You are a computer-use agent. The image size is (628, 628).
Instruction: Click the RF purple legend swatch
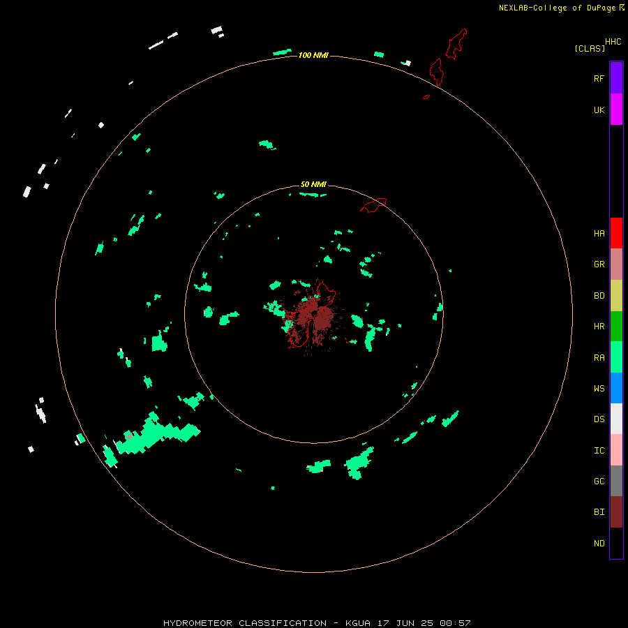pos(616,78)
